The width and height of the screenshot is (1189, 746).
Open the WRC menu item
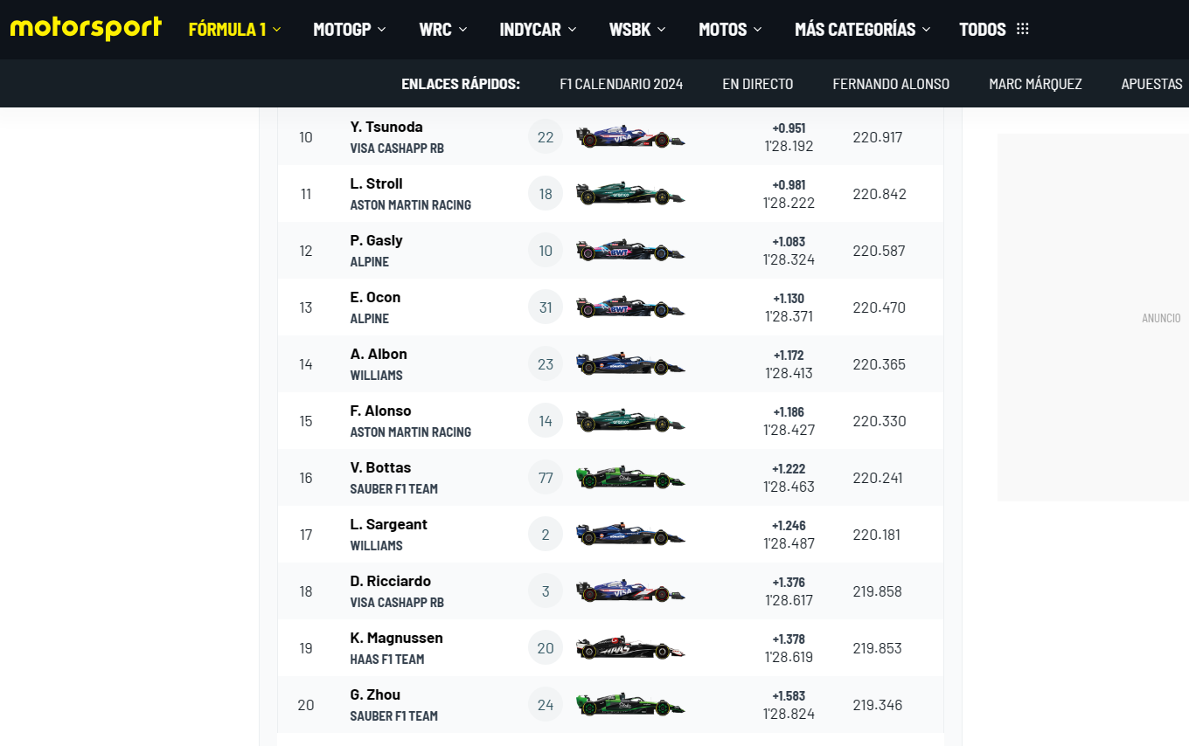point(443,29)
